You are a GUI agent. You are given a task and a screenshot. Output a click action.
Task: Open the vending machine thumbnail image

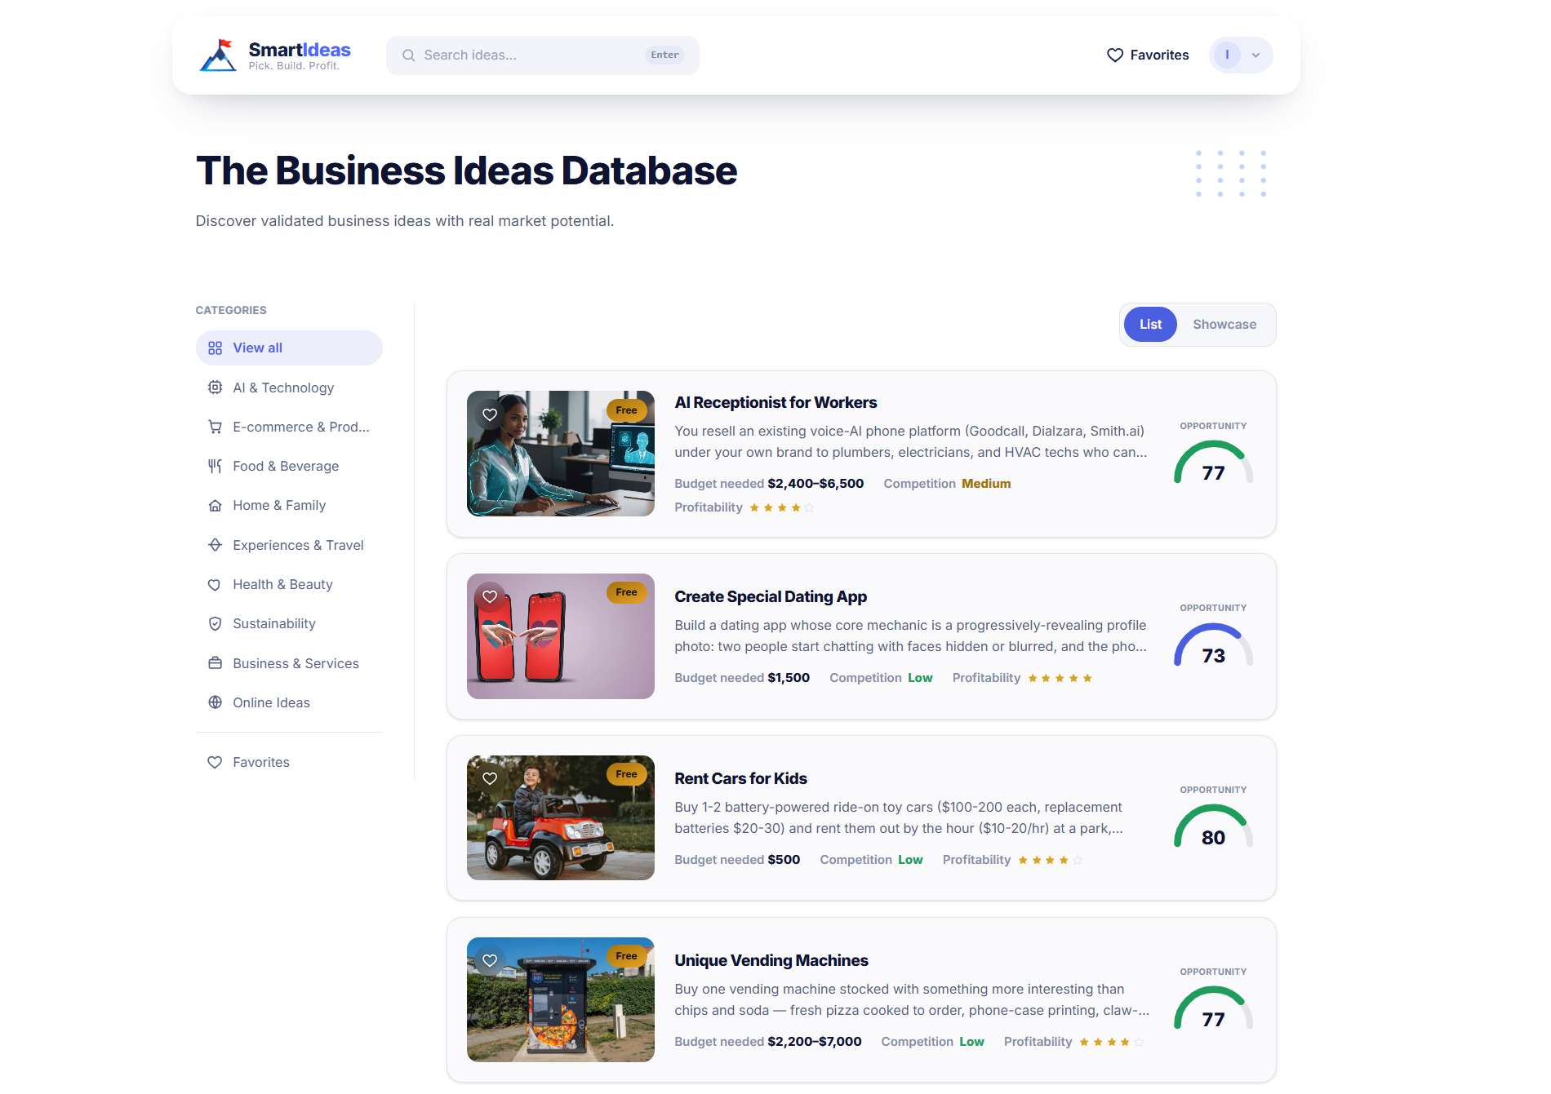click(561, 999)
